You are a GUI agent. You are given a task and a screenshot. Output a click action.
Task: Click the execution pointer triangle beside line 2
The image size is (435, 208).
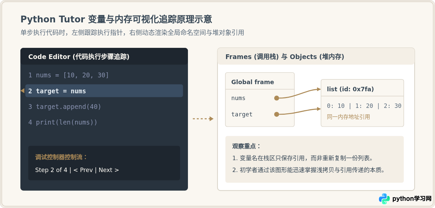click(22, 91)
